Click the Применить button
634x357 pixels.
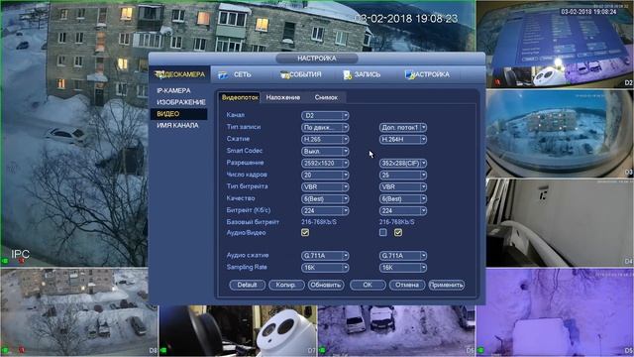tap(447, 285)
